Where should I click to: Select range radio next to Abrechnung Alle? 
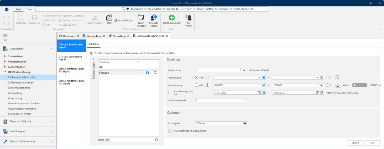tap(208, 85)
